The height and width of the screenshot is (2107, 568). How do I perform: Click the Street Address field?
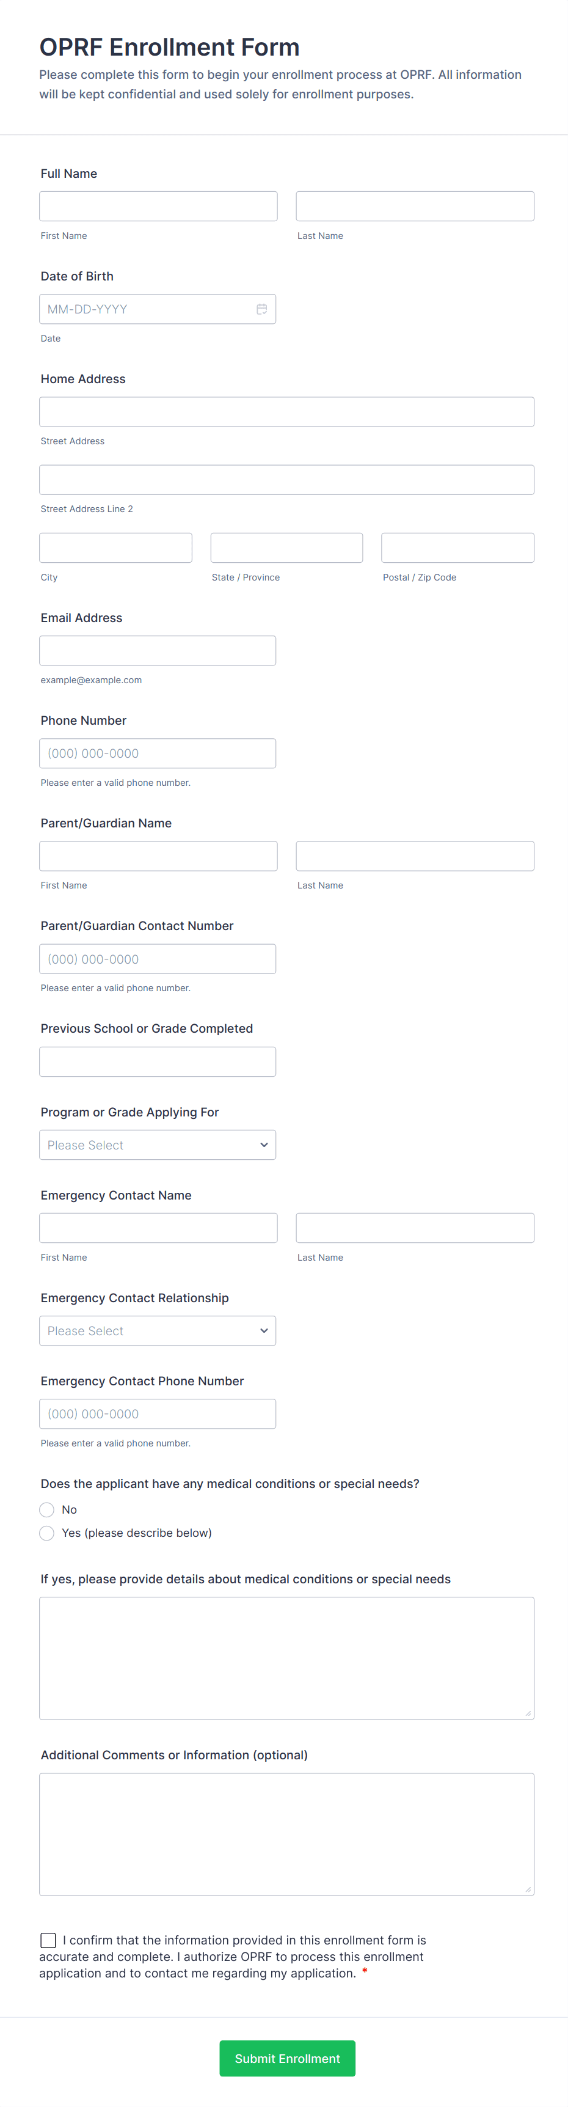(286, 412)
